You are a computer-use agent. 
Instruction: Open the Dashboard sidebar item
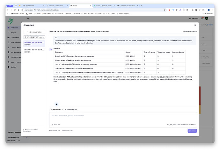tap(14, 28)
